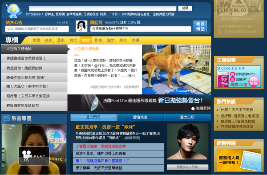Switch to the 體壇消息 news tab
267x175 pixels.
pyautogui.click(x=140, y=118)
